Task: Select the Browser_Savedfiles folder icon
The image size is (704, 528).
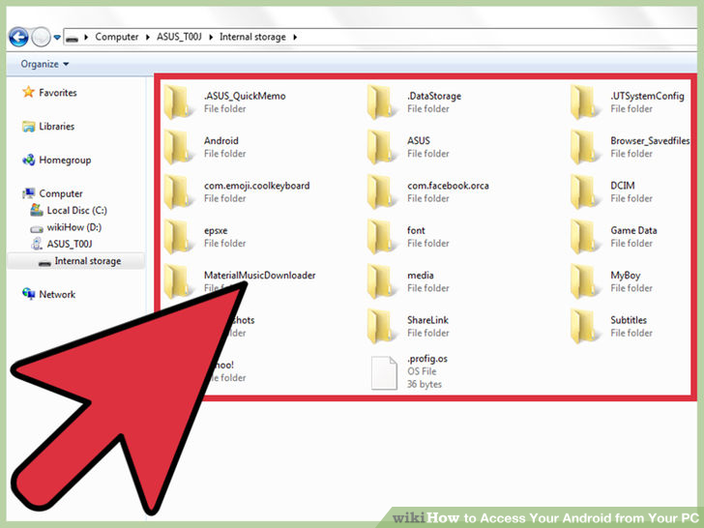Action: pos(584,147)
